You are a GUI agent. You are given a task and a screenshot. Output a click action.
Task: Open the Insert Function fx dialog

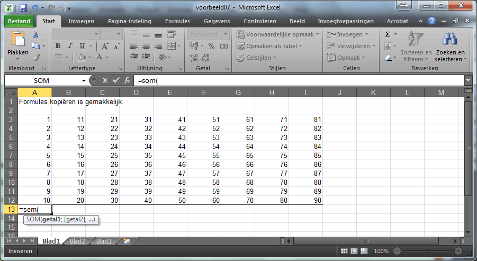click(127, 80)
